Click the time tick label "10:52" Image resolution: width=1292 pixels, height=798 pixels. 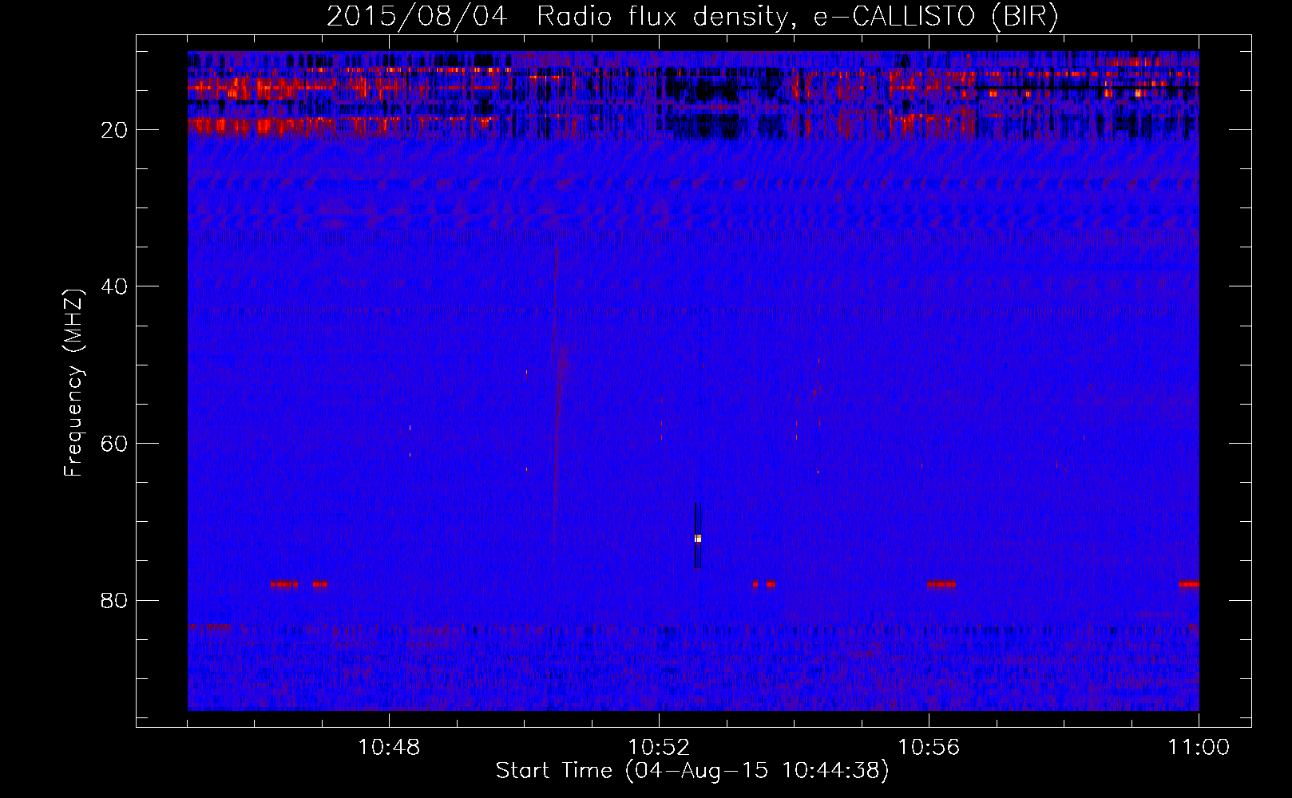(x=659, y=747)
